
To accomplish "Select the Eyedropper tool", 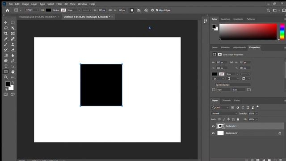I will 6,39.
